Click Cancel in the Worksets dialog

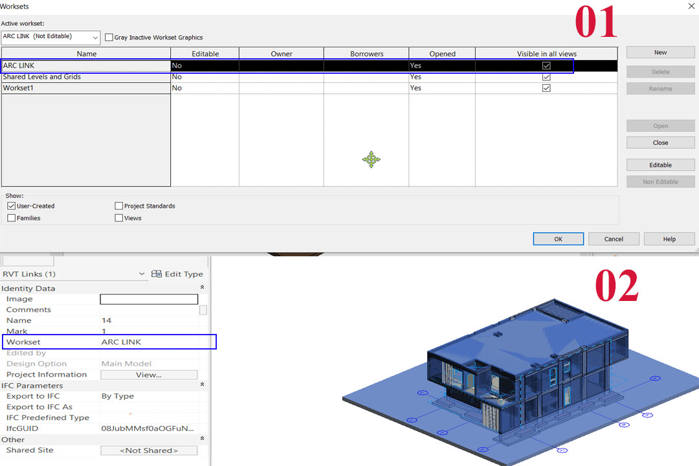tap(614, 239)
